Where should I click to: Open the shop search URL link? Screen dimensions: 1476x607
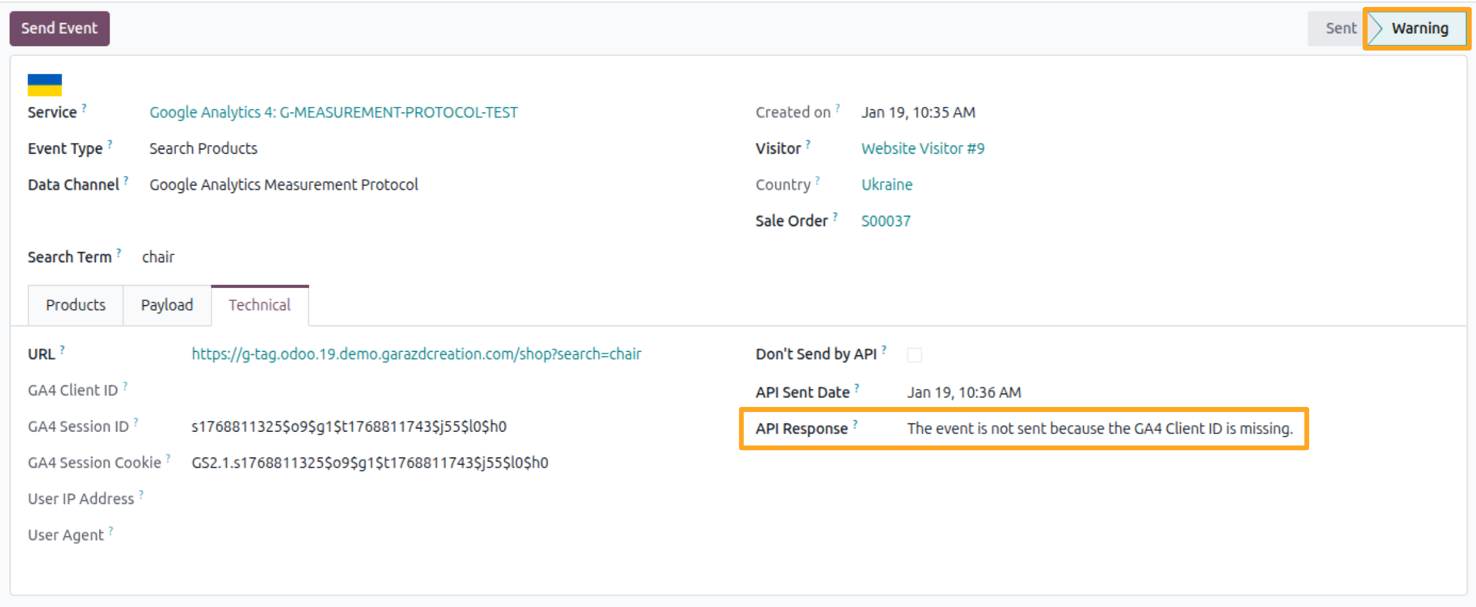416,354
